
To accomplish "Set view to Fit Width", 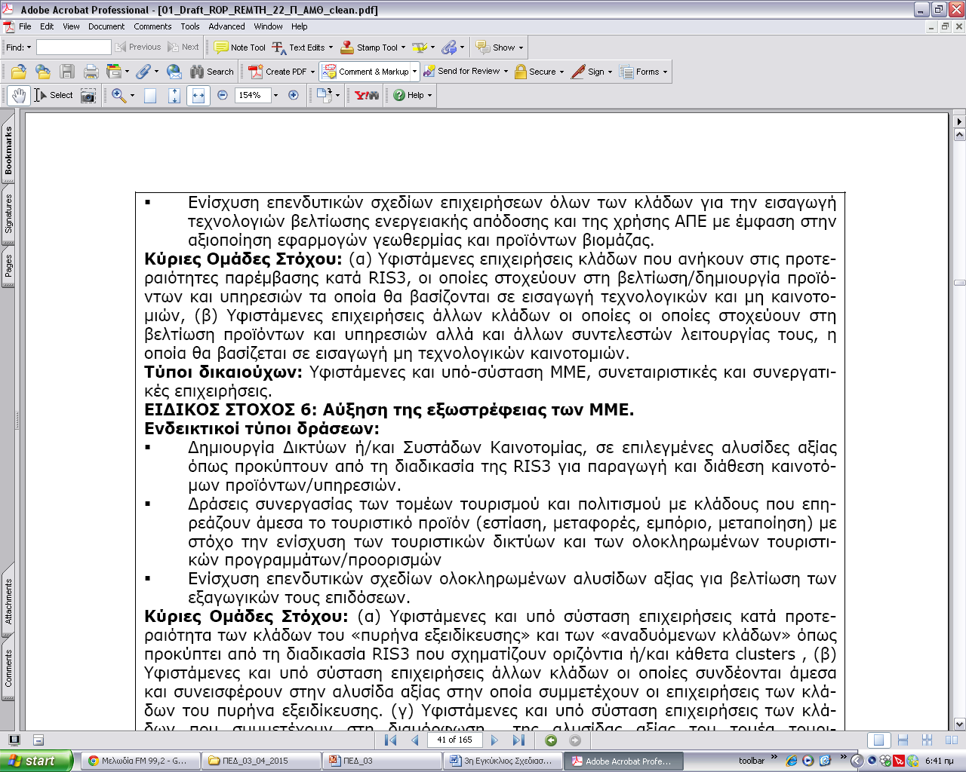I will point(198,95).
